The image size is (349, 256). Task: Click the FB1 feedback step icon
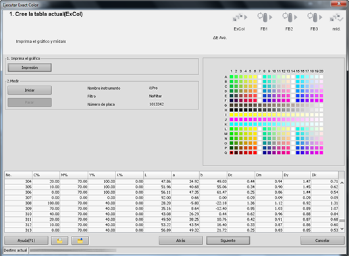pyautogui.click(x=265, y=18)
